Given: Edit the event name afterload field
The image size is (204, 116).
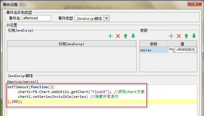Looking at the screenshot, I should pos(36,18).
